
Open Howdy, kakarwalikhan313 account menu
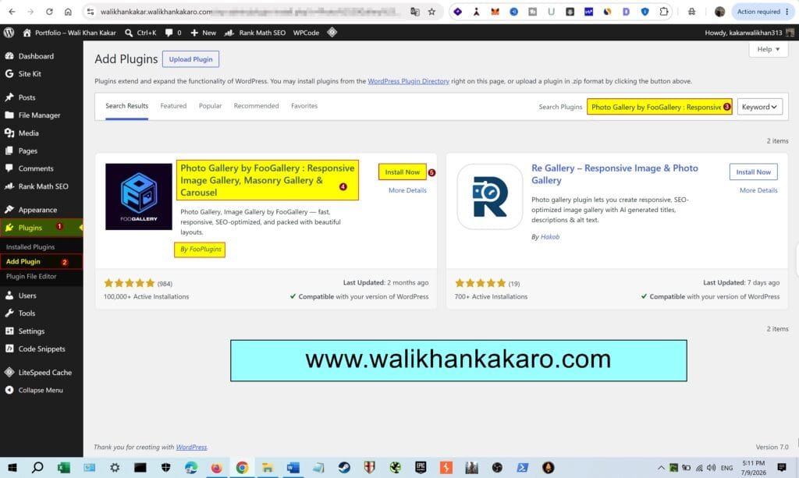pyautogui.click(x=749, y=33)
